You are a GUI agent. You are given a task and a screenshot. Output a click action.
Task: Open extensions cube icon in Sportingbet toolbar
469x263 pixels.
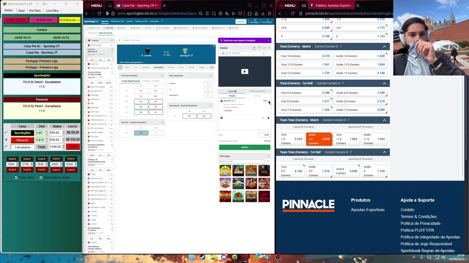tap(250, 14)
